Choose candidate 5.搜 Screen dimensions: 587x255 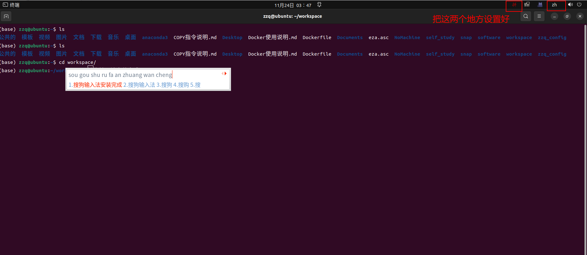(195, 85)
